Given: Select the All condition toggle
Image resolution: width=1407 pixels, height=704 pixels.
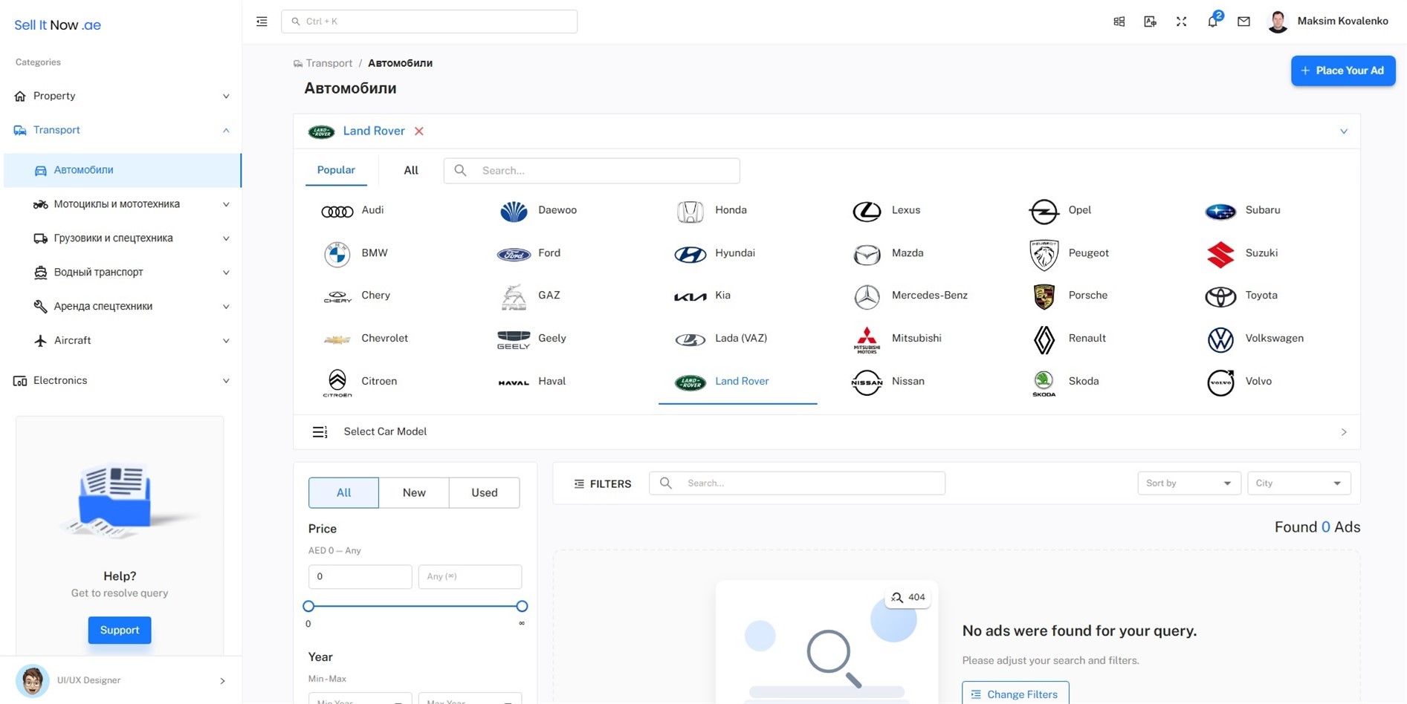Looking at the screenshot, I should click(x=343, y=492).
